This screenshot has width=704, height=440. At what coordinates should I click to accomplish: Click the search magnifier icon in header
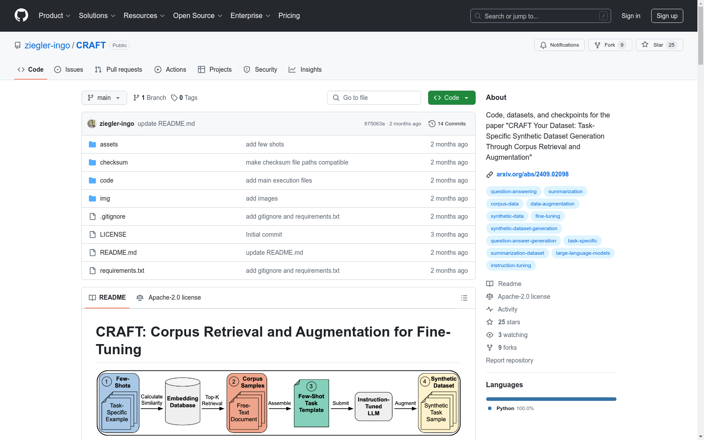click(478, 16)
